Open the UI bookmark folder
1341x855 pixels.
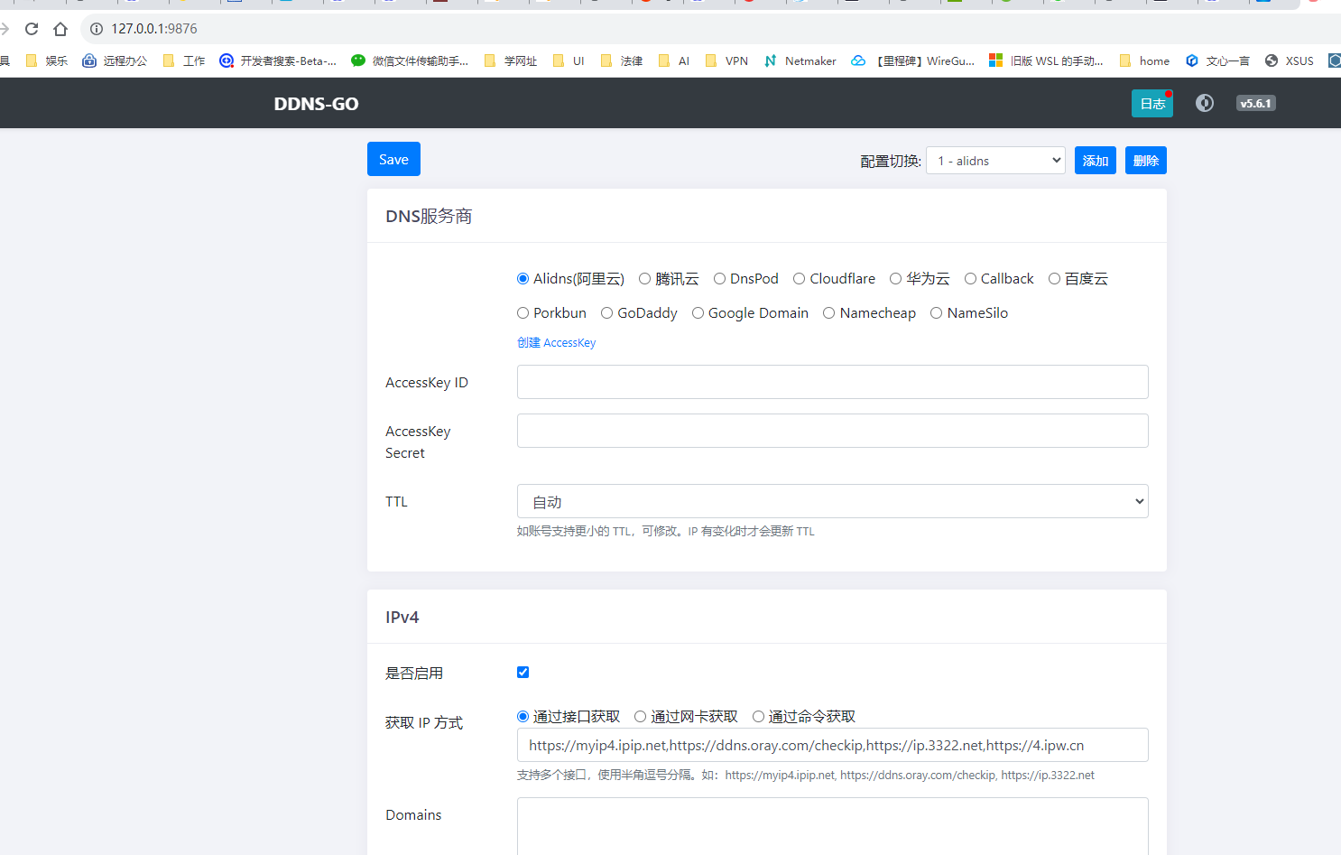(x=569, y=60)
